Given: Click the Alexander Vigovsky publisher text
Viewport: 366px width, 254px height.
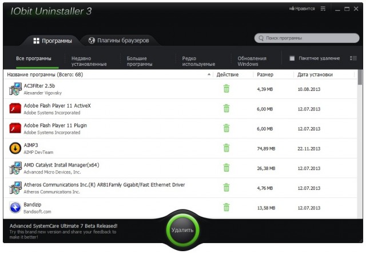Looking at the screenshot, I should point(42,93).
